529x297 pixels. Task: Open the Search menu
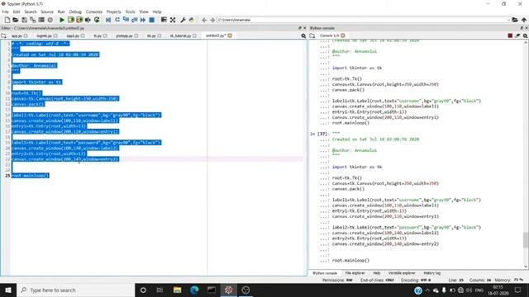click(x=31, y=12)
